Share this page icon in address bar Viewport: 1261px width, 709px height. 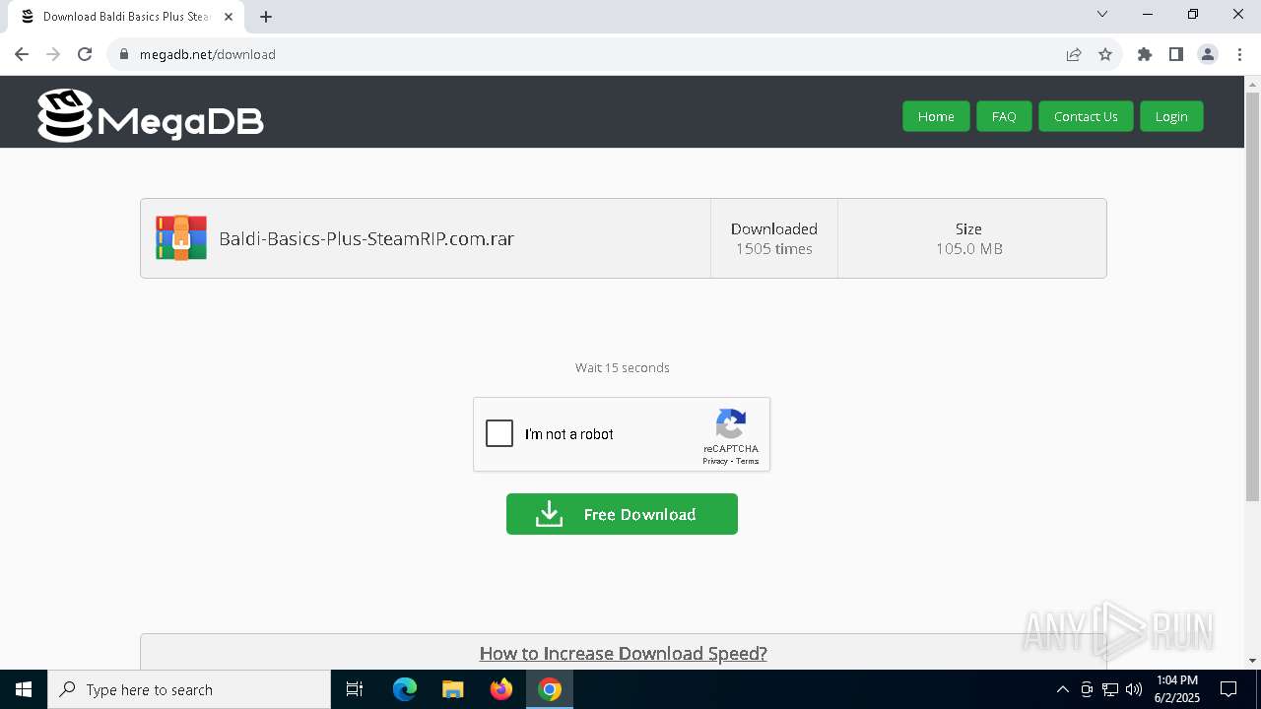[x=1074, y=54]
